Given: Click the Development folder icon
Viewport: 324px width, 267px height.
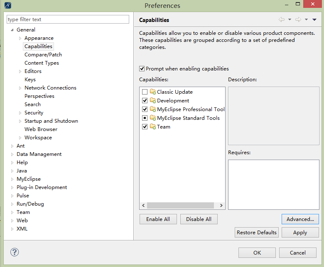Looking at the screenshot, I should [x=153, y=100].
